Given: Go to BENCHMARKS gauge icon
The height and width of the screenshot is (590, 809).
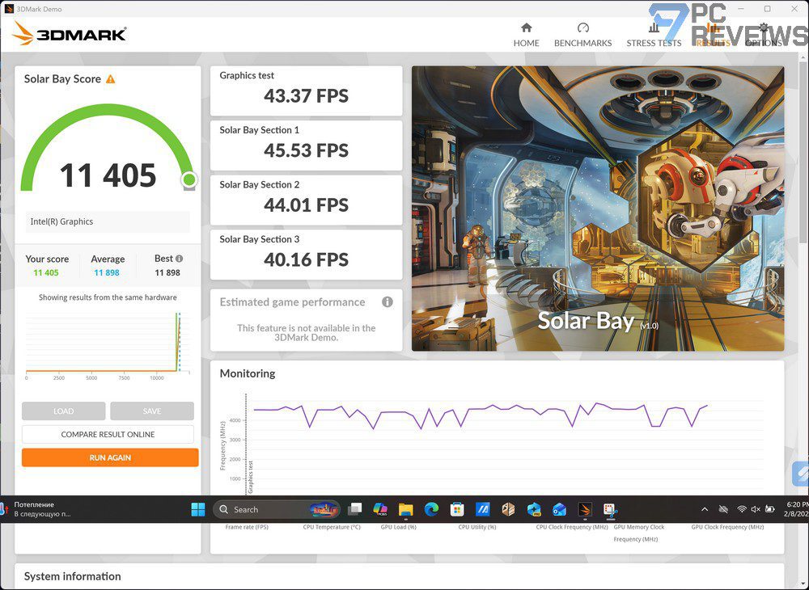Looking at the screenshot, I should pyautogui.click(x=583, y=27).
